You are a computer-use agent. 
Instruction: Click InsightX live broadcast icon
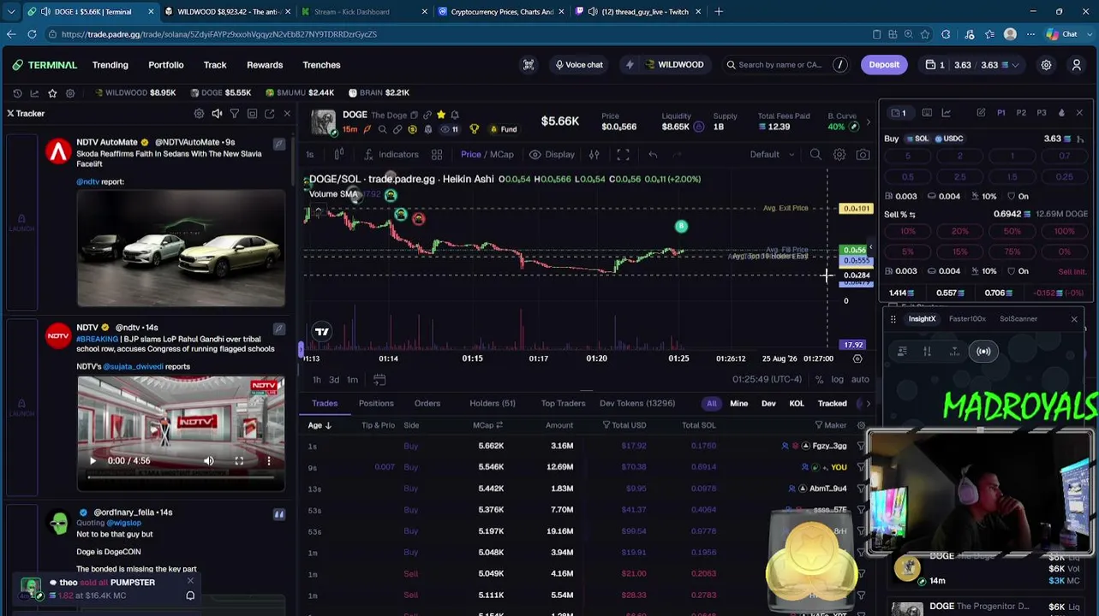[x=983, y=352]
